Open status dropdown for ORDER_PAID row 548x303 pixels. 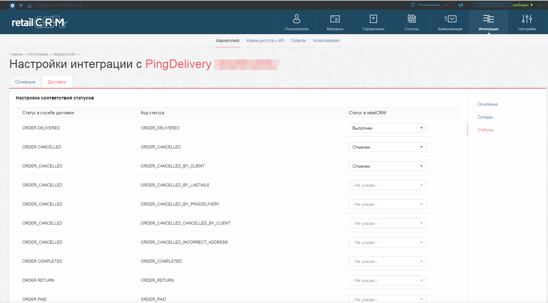click(387, 299)
